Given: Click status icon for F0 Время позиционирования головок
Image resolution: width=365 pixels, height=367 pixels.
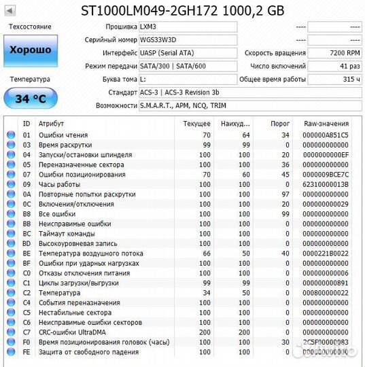Looking at the screenshot, I should point(11,342).
